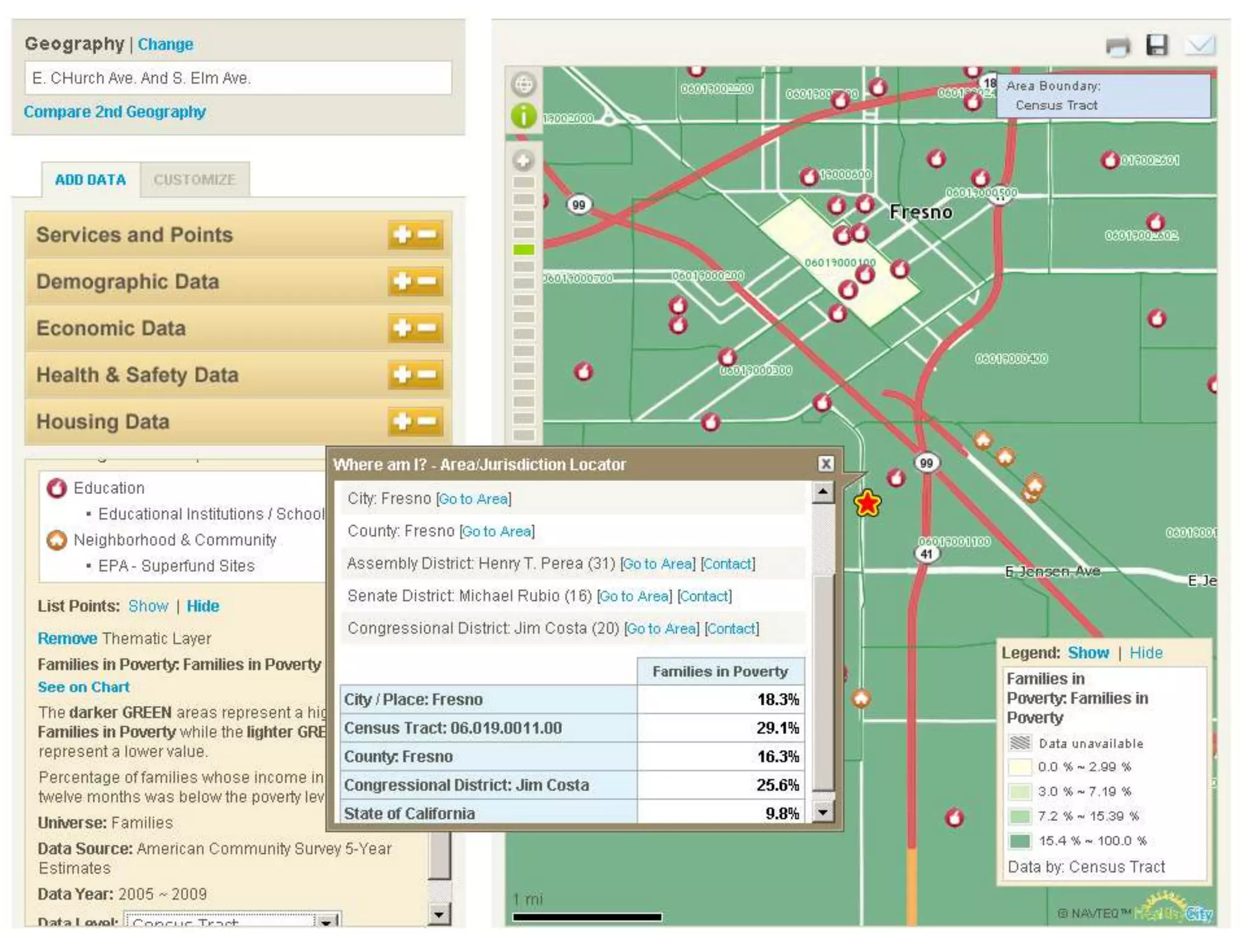Click Compare 2nd Geography link
1245x934 pixels.
[x=114, y=112]
